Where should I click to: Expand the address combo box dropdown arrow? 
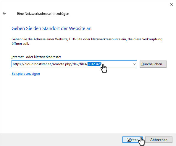click(134, 64)
